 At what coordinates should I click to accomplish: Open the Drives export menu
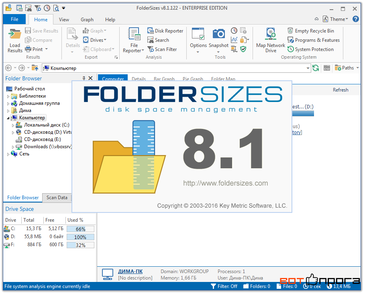click(x=94, y=40)
